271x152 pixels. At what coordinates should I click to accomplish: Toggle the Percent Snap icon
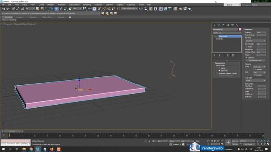(109, 9)
